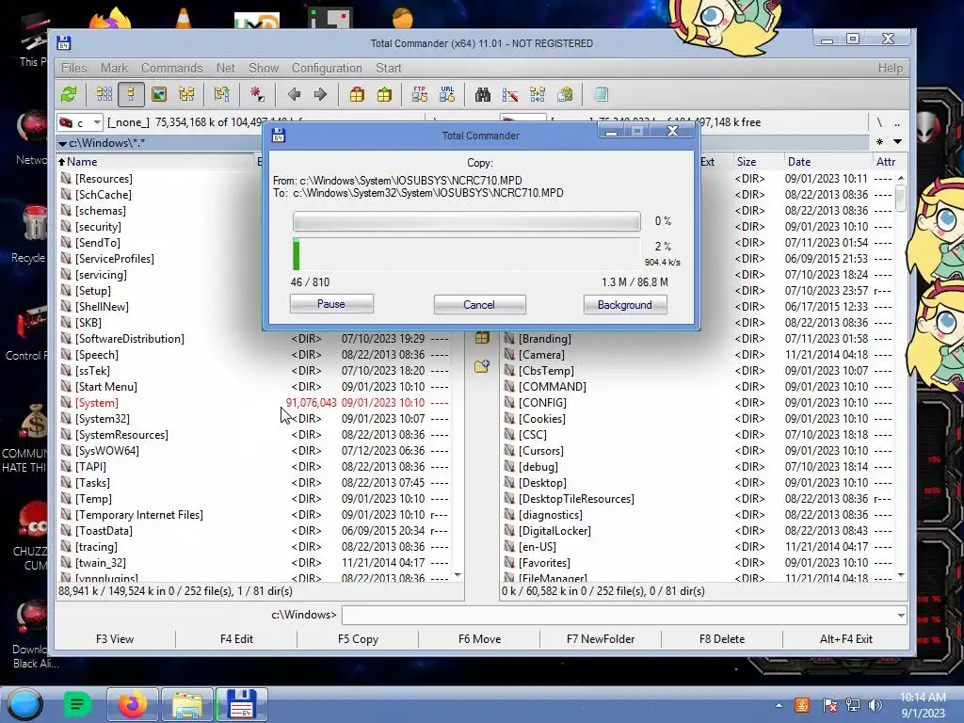Select the [SysWOW64] folder row
This screenshot has width=964, height=723.
pyautogui.click(x=254, y=451)
